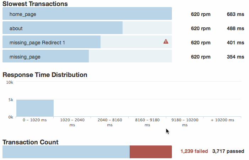Click the 683 ms value for home_page
The width and height of the screenshot is (249, 160).
point(236,14)
